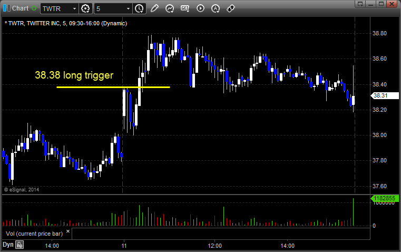Click the 11 date label on time axis
The image size is (401, 252).
click(x=124, y=246)
